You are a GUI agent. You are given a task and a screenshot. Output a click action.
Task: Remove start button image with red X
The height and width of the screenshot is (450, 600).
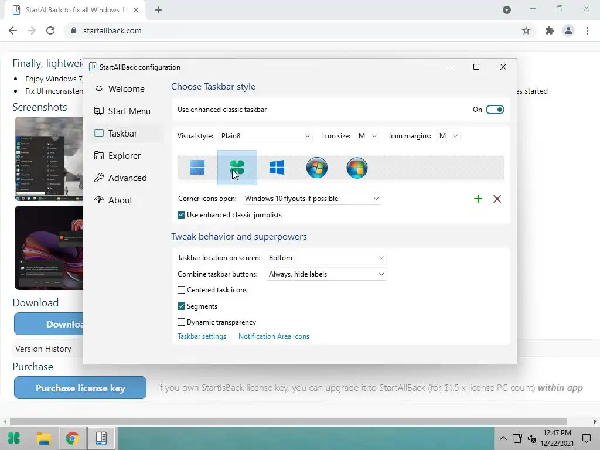[497, 199]
